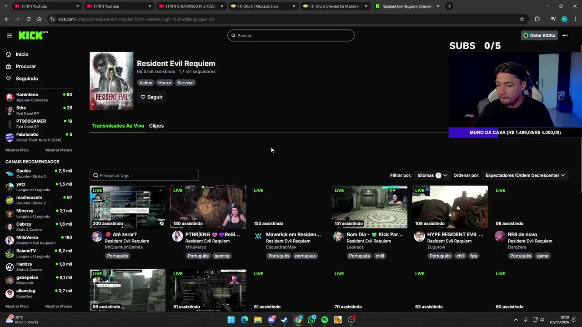Click the browser address bar URL
The image size is (582, 327).
tap(136, 19)
